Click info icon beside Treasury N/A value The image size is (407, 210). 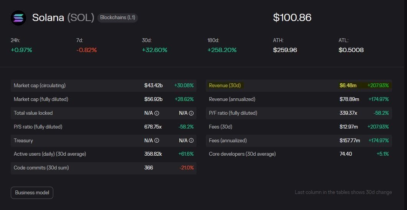click(x=157, y=141)
